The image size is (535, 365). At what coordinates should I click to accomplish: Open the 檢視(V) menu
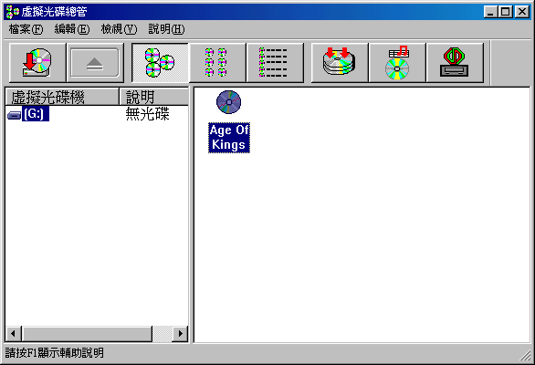point(119,29)
